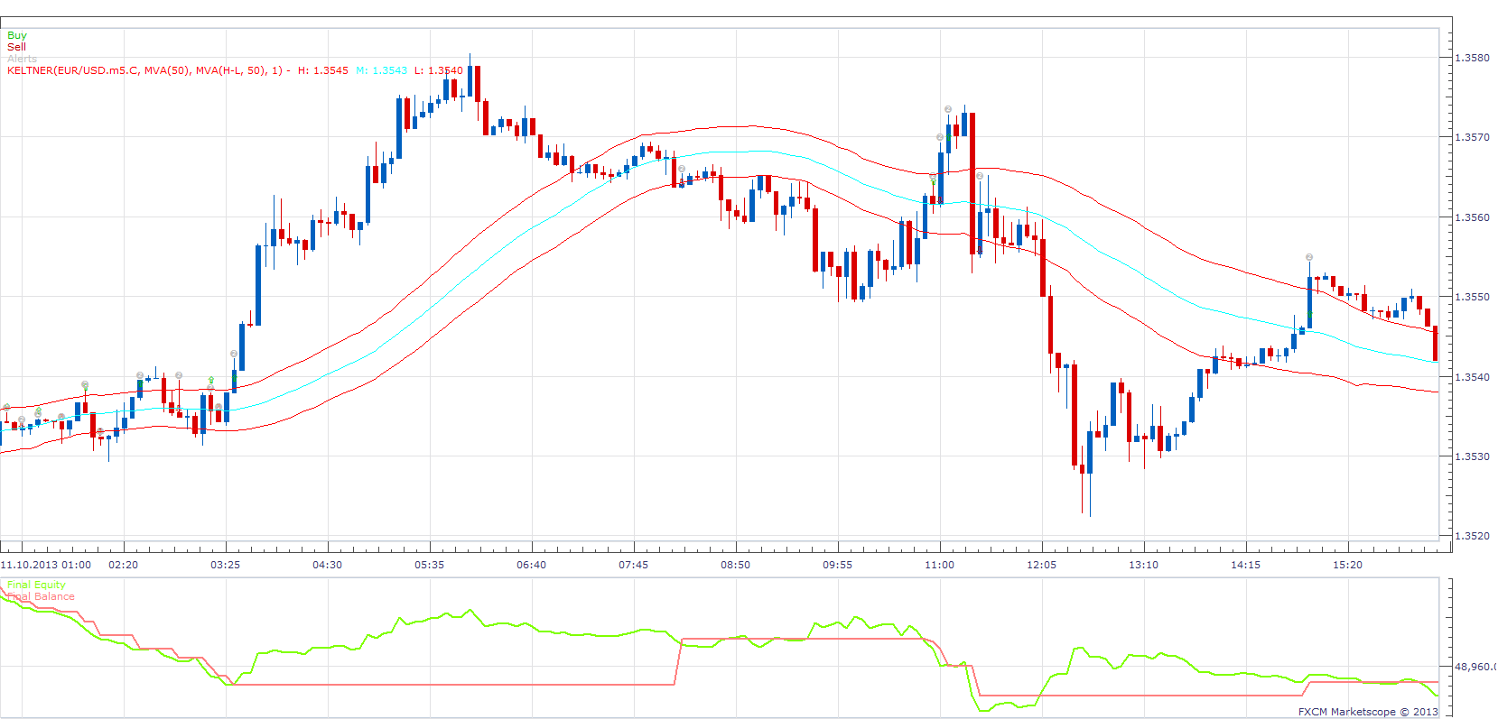Click the trade marker above the 03:30 breakout candle
Screen dimensions: 1498x719
click(x=234, y=354)
